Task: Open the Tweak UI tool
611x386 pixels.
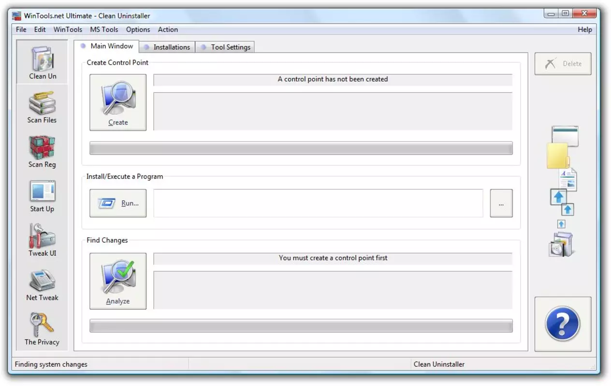Action: pos(42,240)
